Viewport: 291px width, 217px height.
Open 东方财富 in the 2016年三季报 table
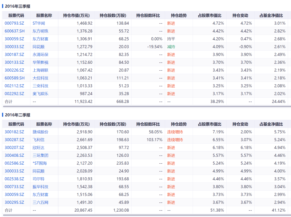coord(40,39)
